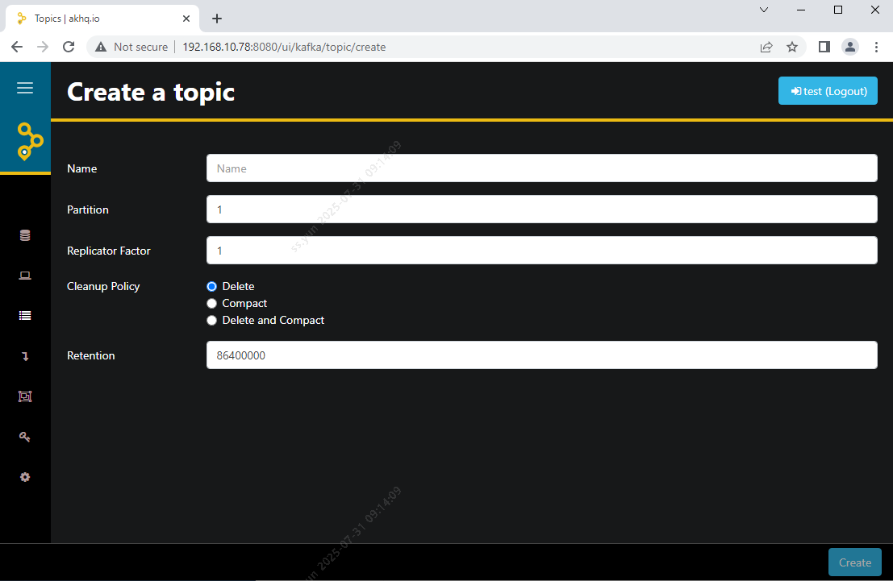Image resolution: width=893 pixels, height=581 pixels.
Task: Open Live Tail via the down-arrow icon
Action: (25, 356)
